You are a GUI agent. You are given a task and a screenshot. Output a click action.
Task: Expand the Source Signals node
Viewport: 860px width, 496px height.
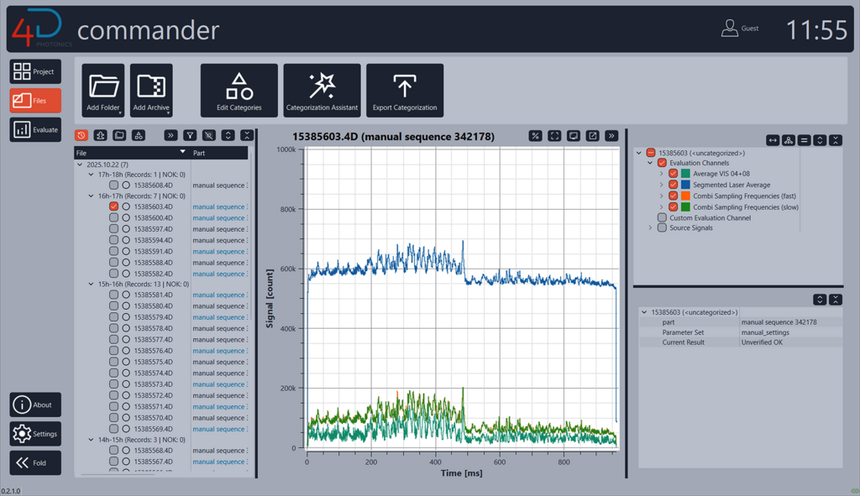point(651,227)
